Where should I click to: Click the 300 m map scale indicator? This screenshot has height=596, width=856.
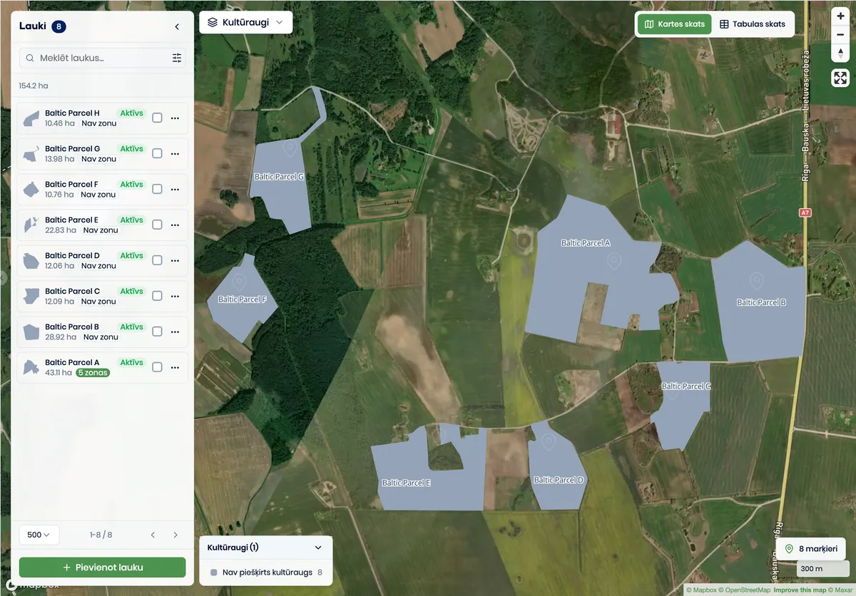822,569
